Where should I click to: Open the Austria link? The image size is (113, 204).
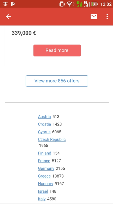44,117
